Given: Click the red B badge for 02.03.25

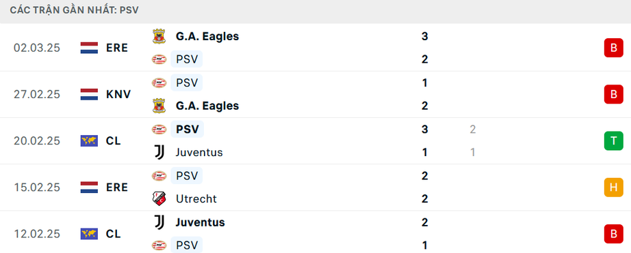Looking at the screenshot, I should click(x=613, y=48).
